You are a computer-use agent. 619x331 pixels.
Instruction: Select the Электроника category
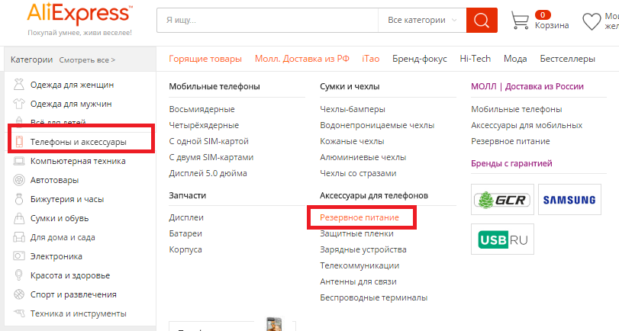[x=56, y=256]
